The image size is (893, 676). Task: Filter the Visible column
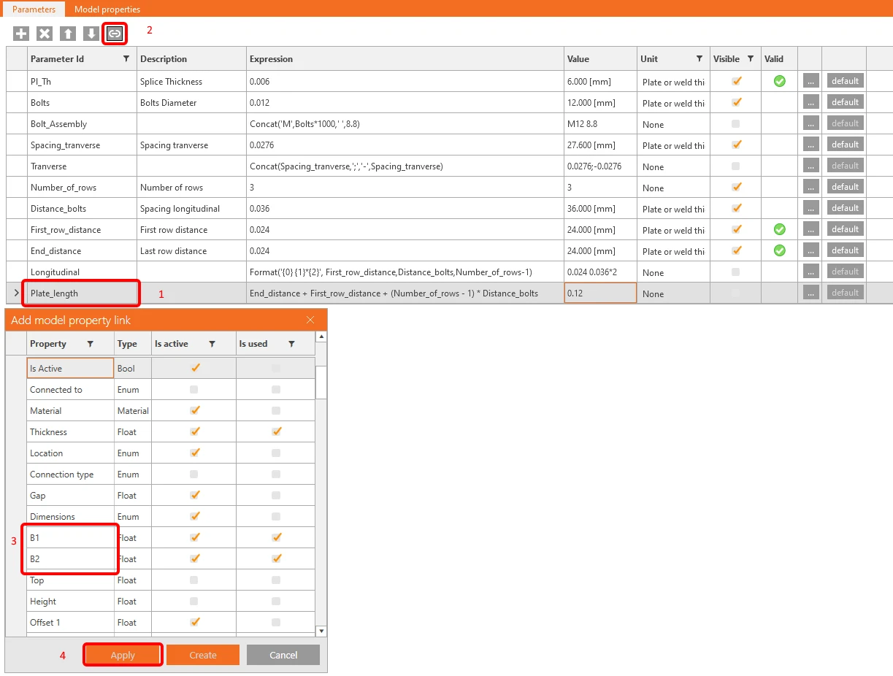click(x=750, y=58)
